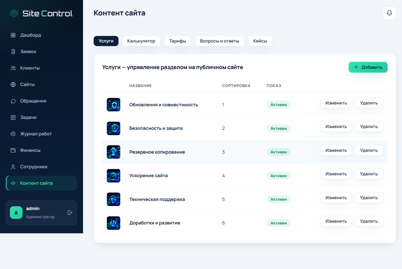The image size is (402, 269).
Task: Click Удалить for Резервное копирование
Action: tap(369, 150)
